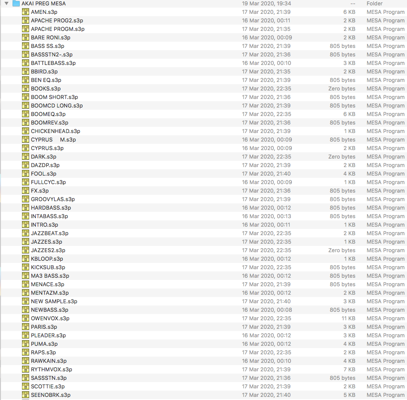Click the FOOL.s3p file icon
Viewport: 407px width, 400px height.
click(x=26, y=173)
